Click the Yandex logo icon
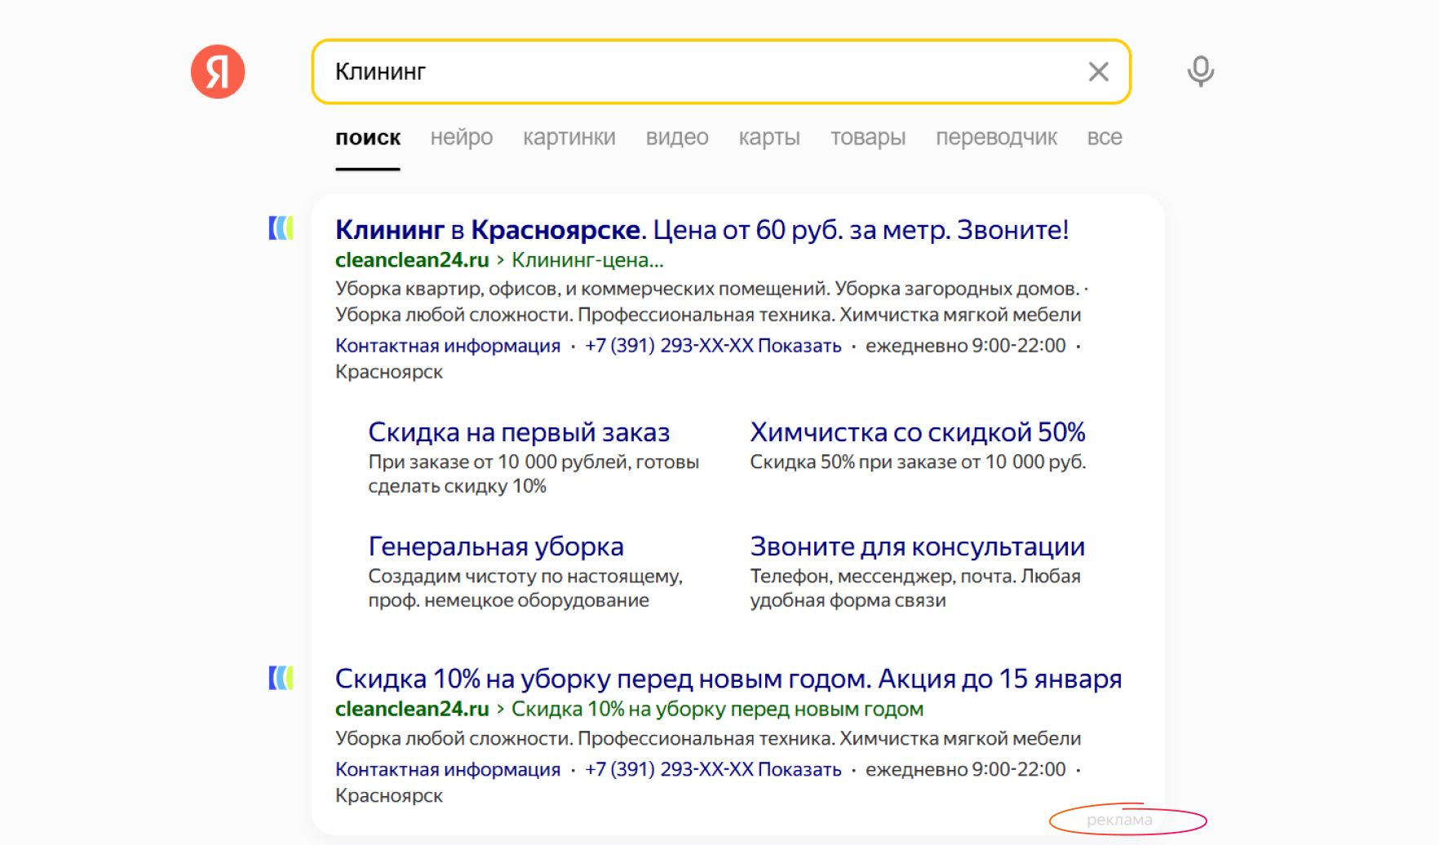Screen dimensions: 1439x845 217,71
